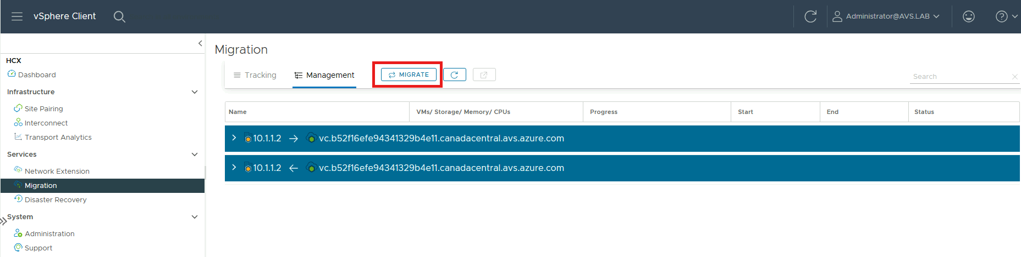Viewport: 1021px width, 257px height.
Task: Click the vSphere Client title
Action: tap(64, 16)
